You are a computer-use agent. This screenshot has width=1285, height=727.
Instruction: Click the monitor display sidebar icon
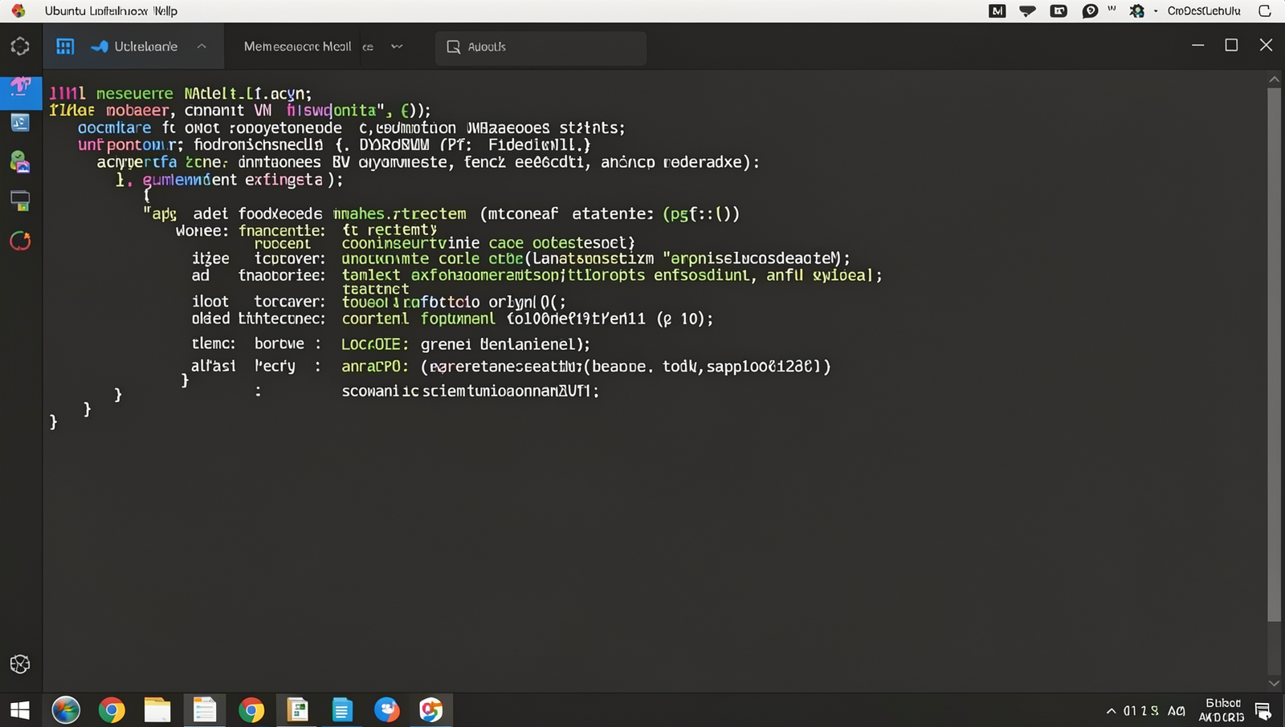[20, 201]
